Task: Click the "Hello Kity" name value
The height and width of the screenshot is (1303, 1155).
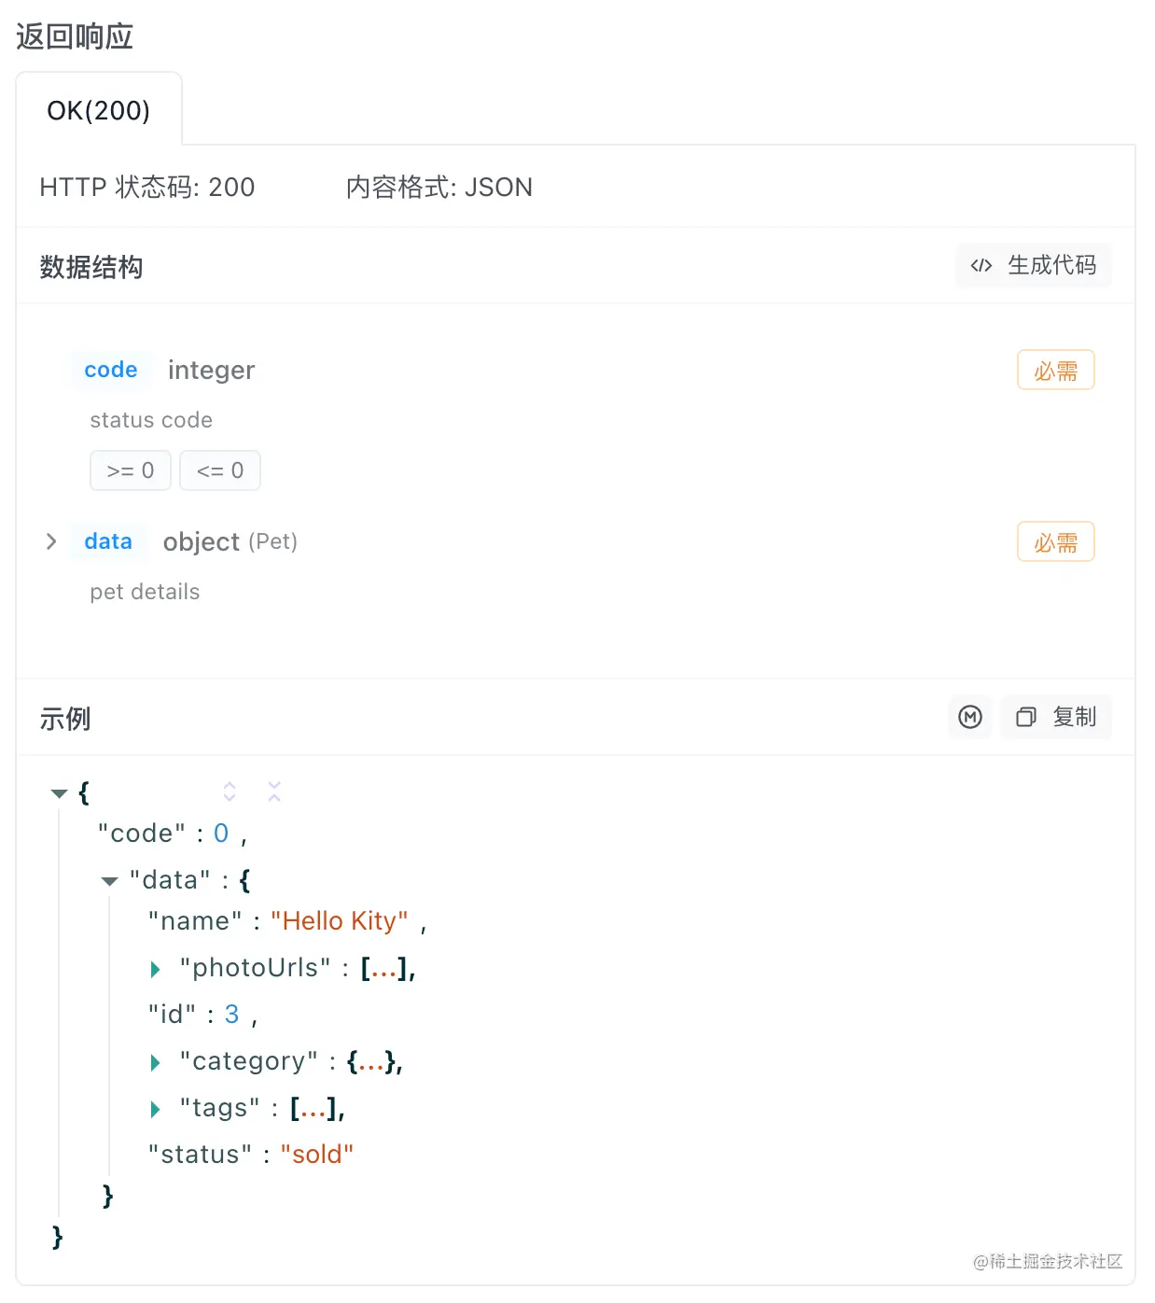Action: (x=340, y=921)
